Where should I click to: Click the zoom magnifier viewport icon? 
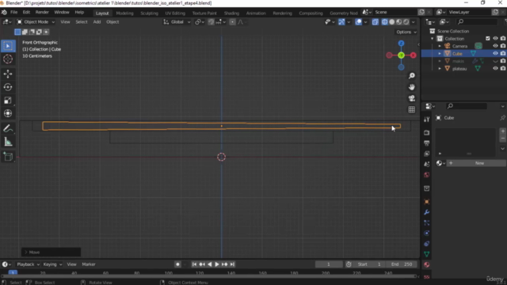(x=412, y=76)
